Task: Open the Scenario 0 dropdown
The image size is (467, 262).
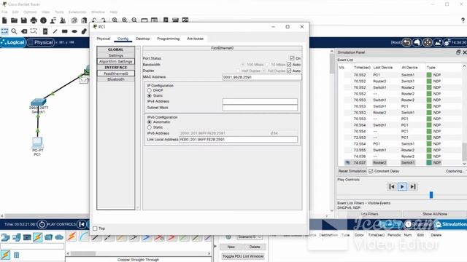Action: click(x=250, y=237)
